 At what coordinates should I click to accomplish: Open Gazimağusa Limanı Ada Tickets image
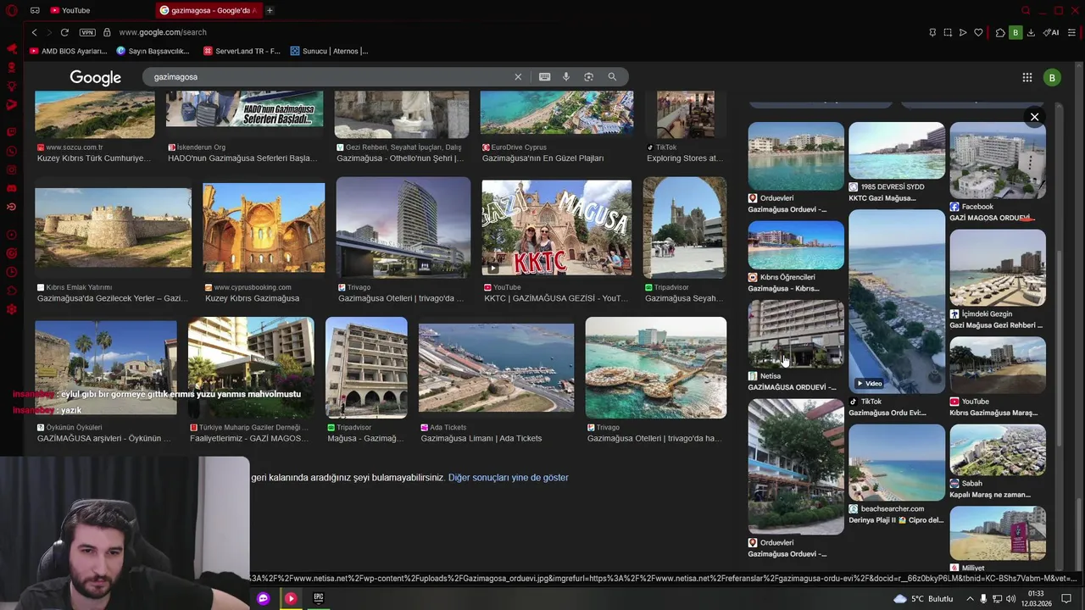(x=496, y=368)
